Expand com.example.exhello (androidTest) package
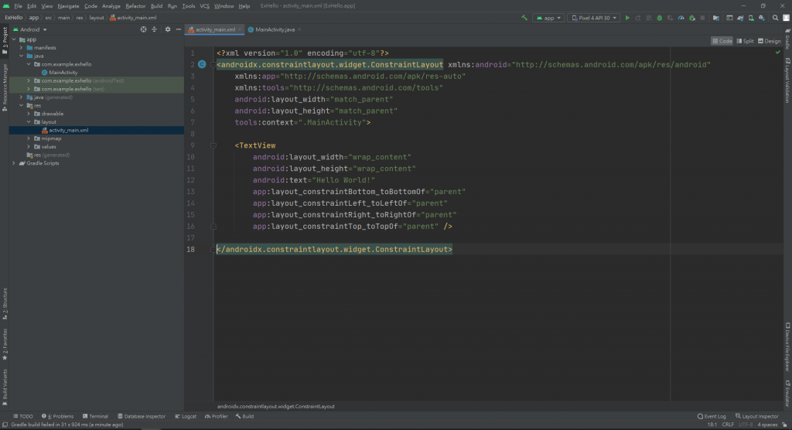The width and height of the screenshot is (792, 430). [29, 81]
